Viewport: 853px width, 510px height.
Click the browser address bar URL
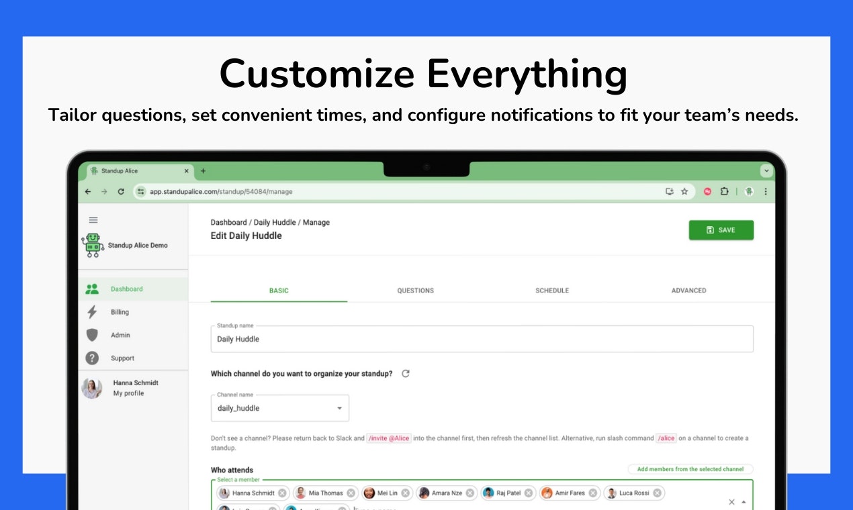221,191
